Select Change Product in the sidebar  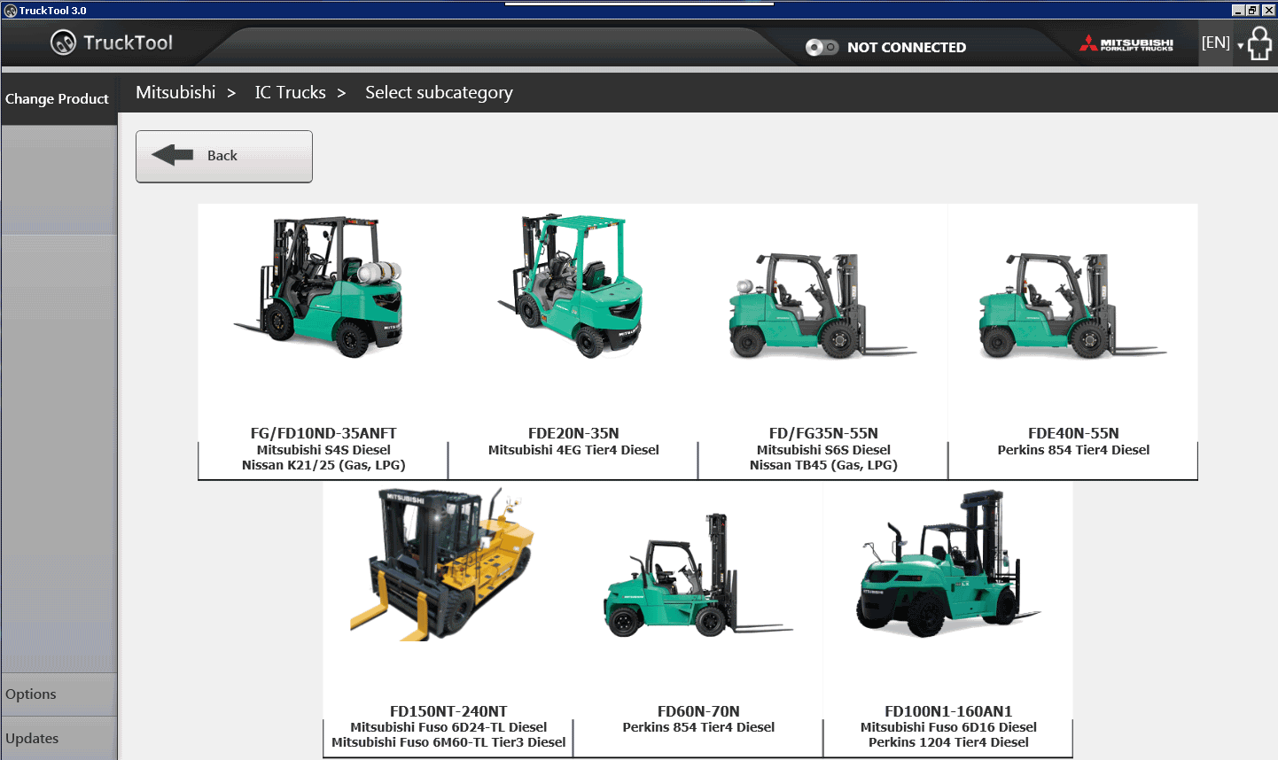coord(58,98)
